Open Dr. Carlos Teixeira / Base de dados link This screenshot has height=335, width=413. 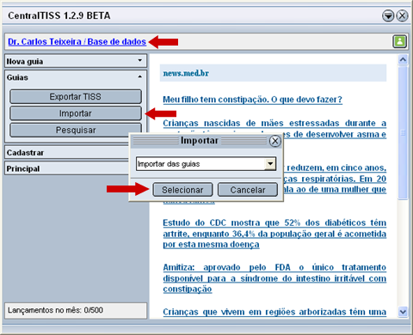(77, 42)
